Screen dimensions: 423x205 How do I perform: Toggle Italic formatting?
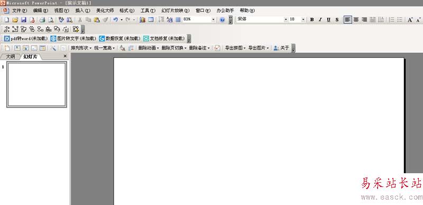pos(320,20)
